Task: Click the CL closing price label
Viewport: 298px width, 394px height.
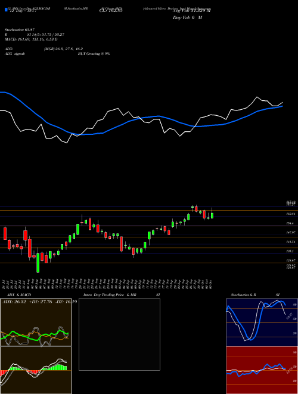Action: [x=111, y=11]
